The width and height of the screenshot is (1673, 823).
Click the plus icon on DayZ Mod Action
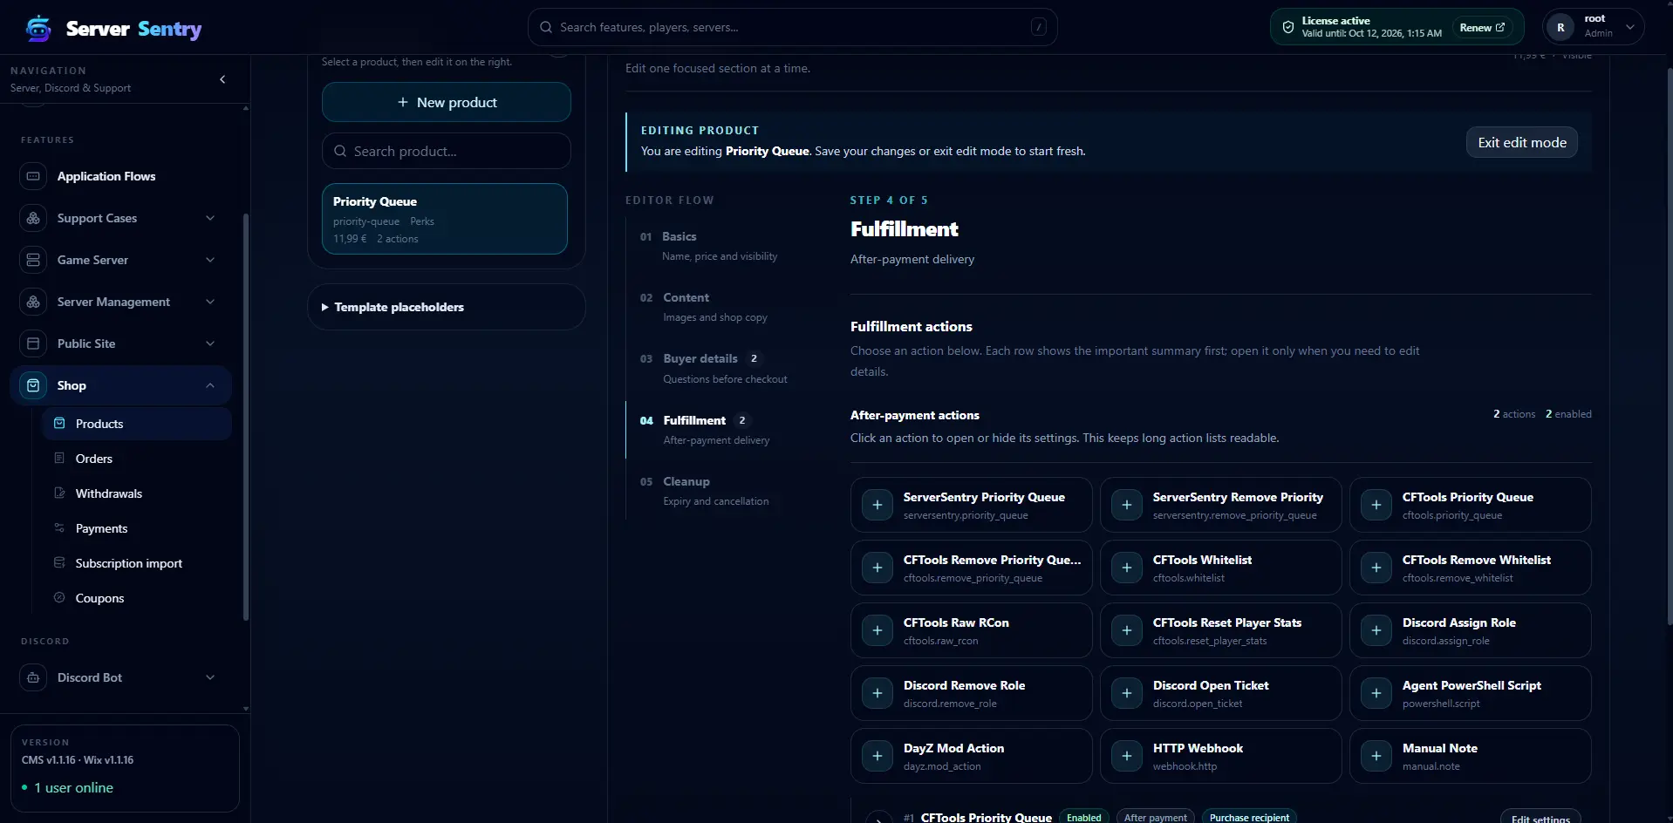point(877,756)
